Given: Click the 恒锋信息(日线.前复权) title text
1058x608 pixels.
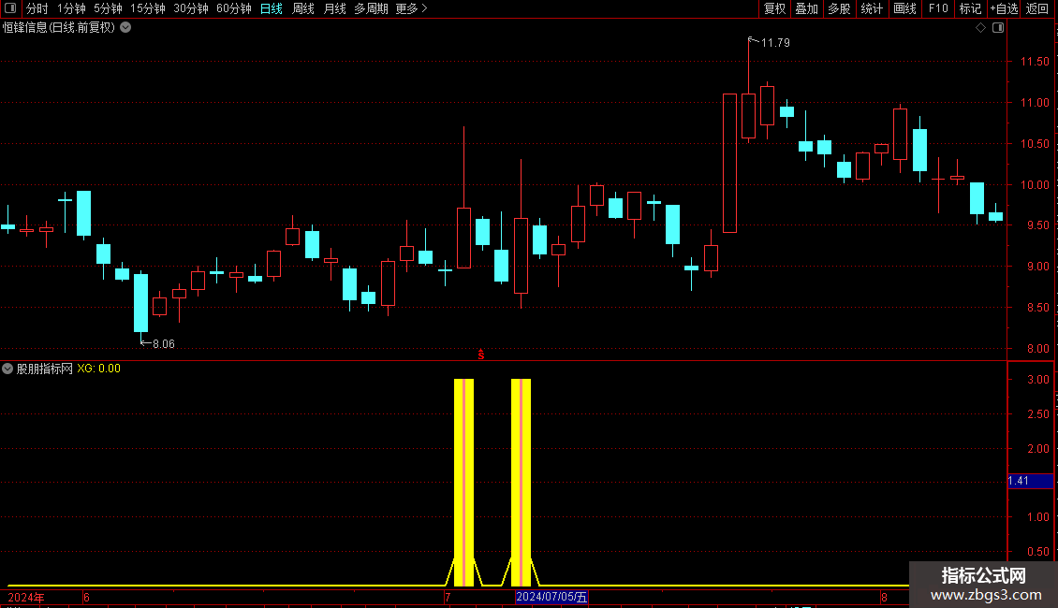Looking at the screenshot, I should tap(59, 28).
